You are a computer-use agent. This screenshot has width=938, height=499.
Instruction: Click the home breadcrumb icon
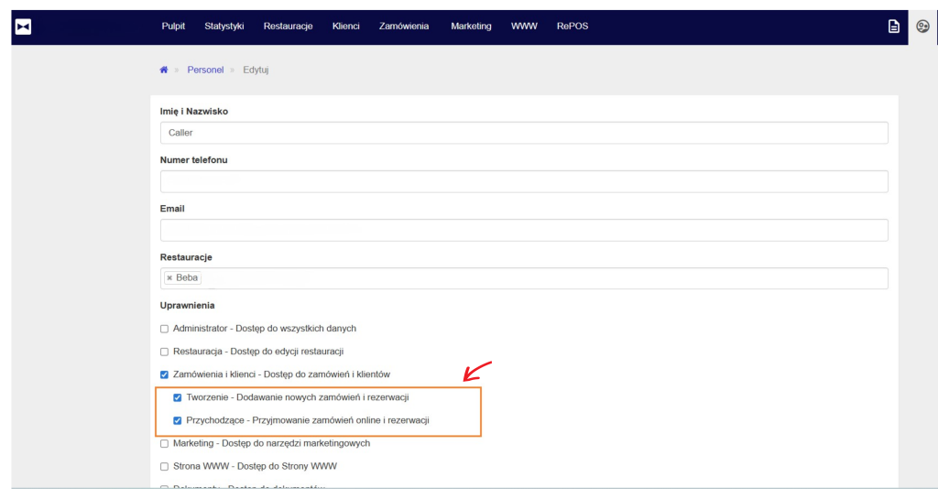(164, 70)
